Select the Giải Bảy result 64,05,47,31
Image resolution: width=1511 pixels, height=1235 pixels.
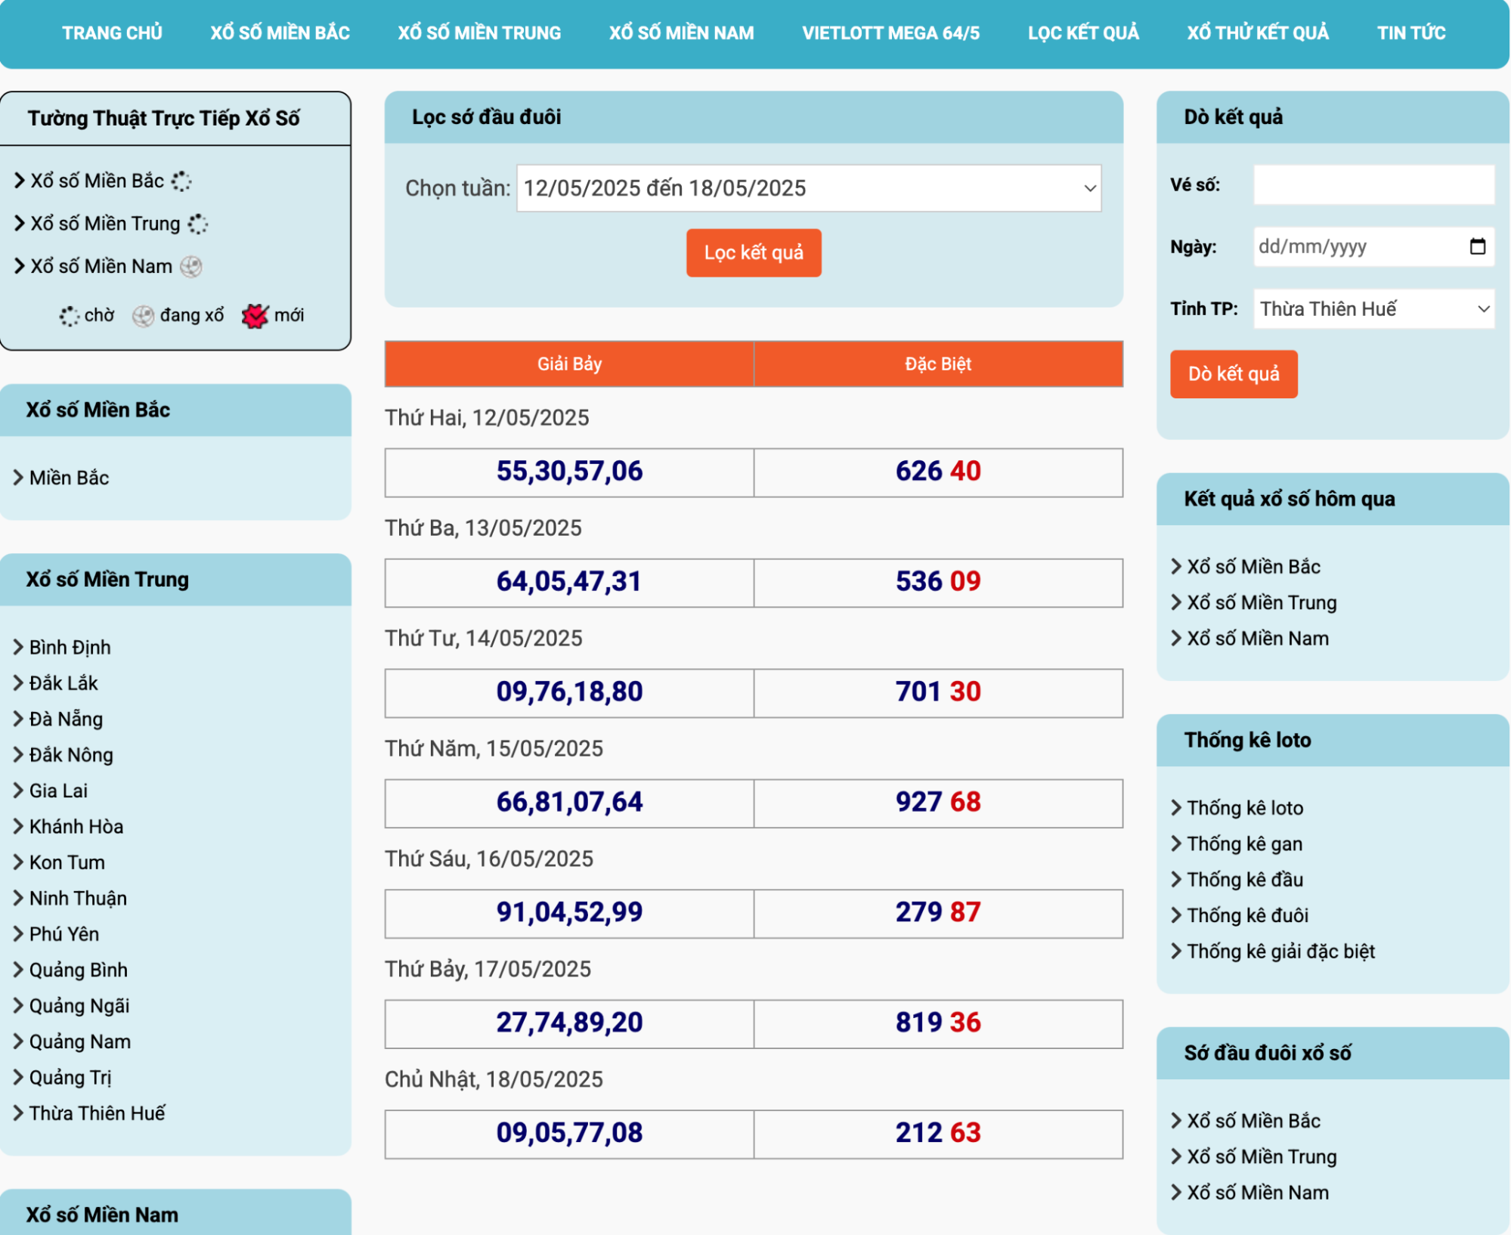click(x=569, y=582)
